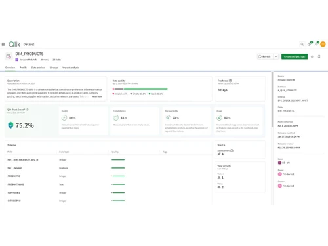Click quality bar for PRODUCTID row

point(118,176)
